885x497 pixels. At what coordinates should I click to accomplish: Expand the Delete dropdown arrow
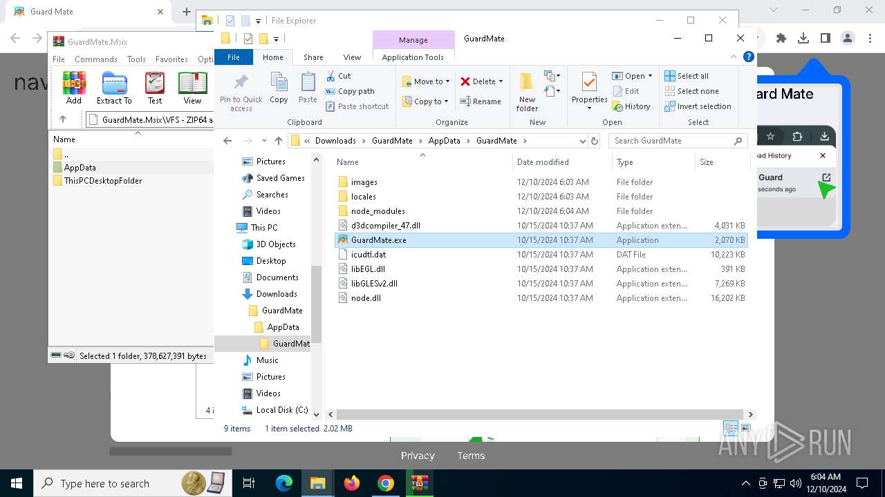501,81
